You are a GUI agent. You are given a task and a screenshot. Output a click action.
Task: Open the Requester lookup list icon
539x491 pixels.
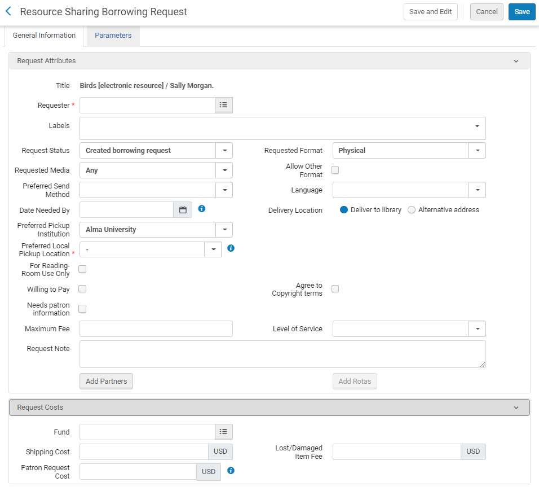click(x=223, y=105)
